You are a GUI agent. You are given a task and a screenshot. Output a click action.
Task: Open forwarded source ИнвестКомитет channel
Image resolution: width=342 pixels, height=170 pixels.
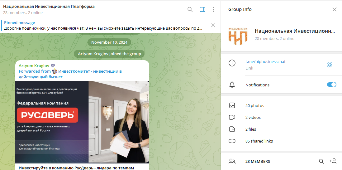click(70, 74)
